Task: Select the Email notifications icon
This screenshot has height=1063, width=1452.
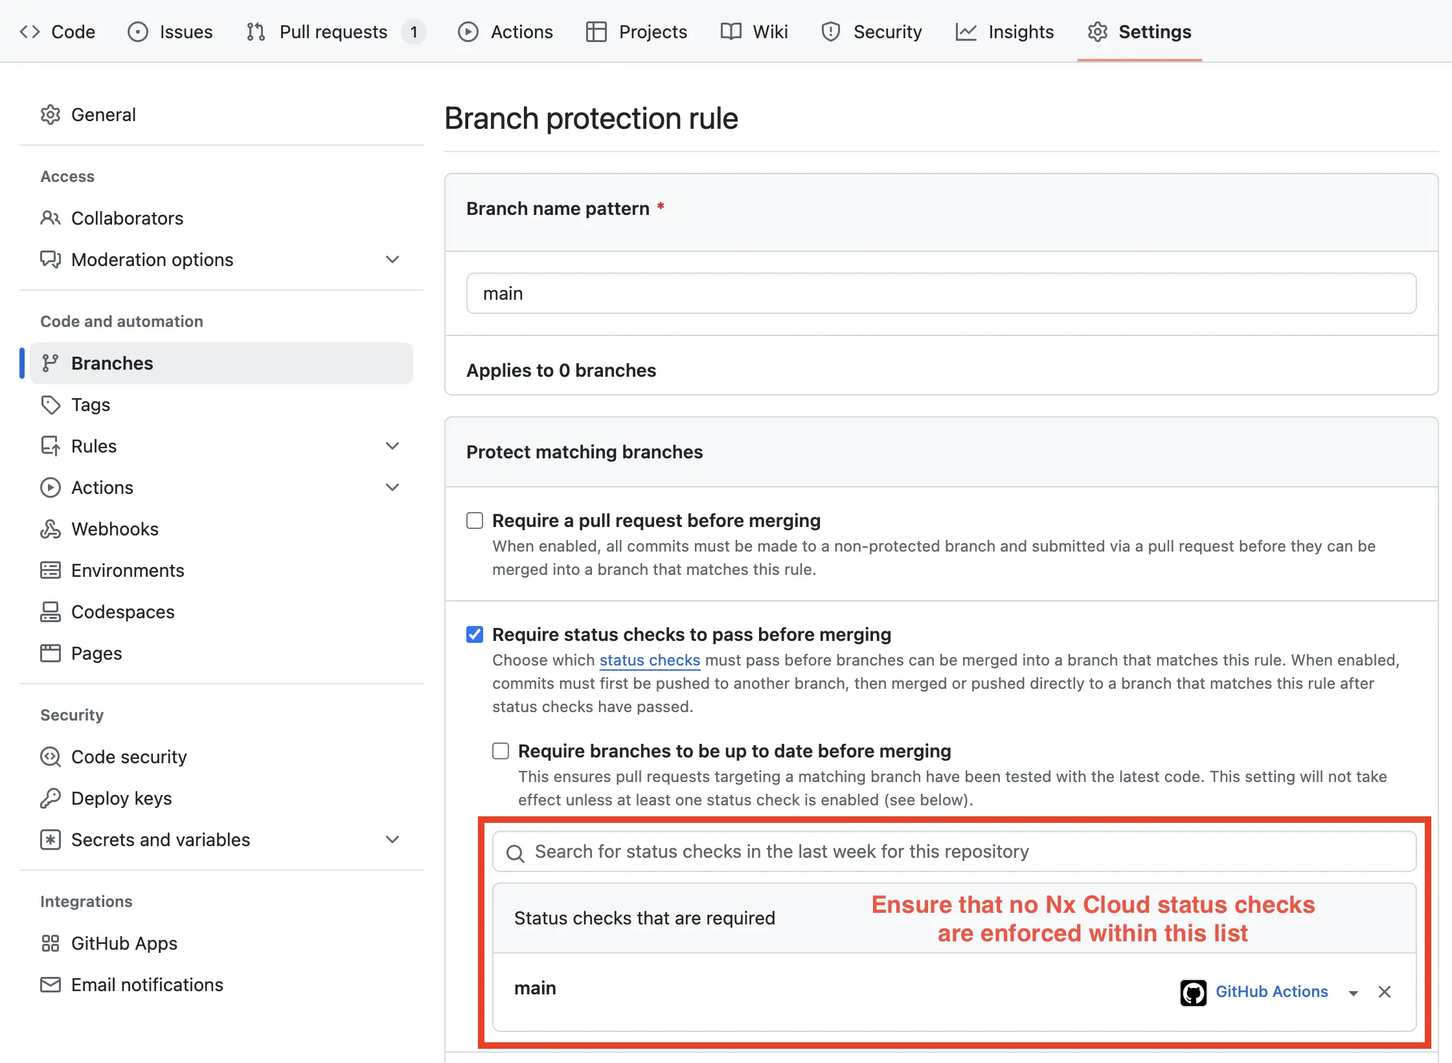Action: point(51,985)
